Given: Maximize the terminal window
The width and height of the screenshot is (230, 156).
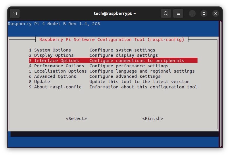Looking at the screenshot, I should coord(204,13).
